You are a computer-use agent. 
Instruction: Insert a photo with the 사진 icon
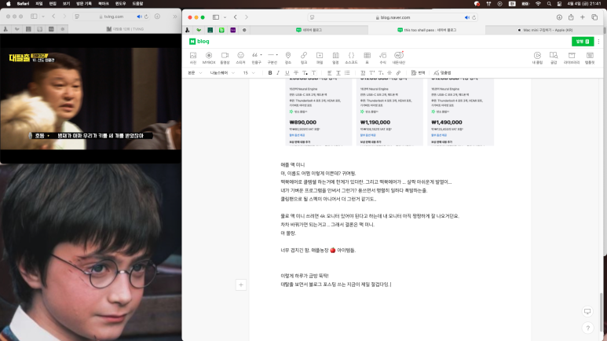pos(193,57)
